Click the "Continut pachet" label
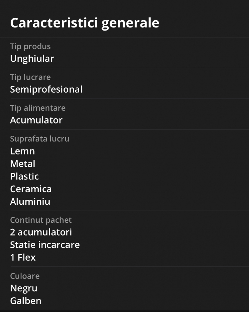The width and height of the screenshot is (249, 312). point(41,220)
